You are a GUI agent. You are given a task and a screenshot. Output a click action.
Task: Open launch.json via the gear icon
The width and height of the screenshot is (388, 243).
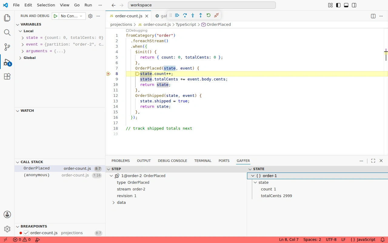pyautogui.click(x=90, y=16)
